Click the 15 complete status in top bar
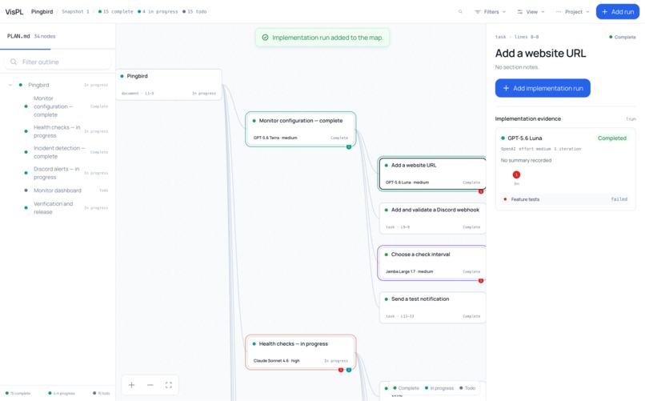Screen dimensions: 645x401 click(x=115, y=11)
